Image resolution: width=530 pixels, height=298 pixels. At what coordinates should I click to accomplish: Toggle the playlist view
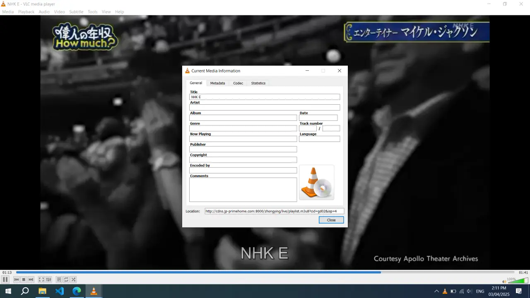(59, 280)
